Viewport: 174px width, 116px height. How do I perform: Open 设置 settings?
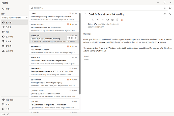pyautogui.click(x=14, y=109)
